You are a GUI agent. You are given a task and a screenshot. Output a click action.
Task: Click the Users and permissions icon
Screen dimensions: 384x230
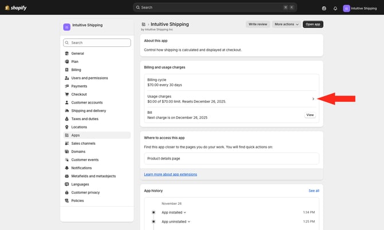click(x=66, y=78)
